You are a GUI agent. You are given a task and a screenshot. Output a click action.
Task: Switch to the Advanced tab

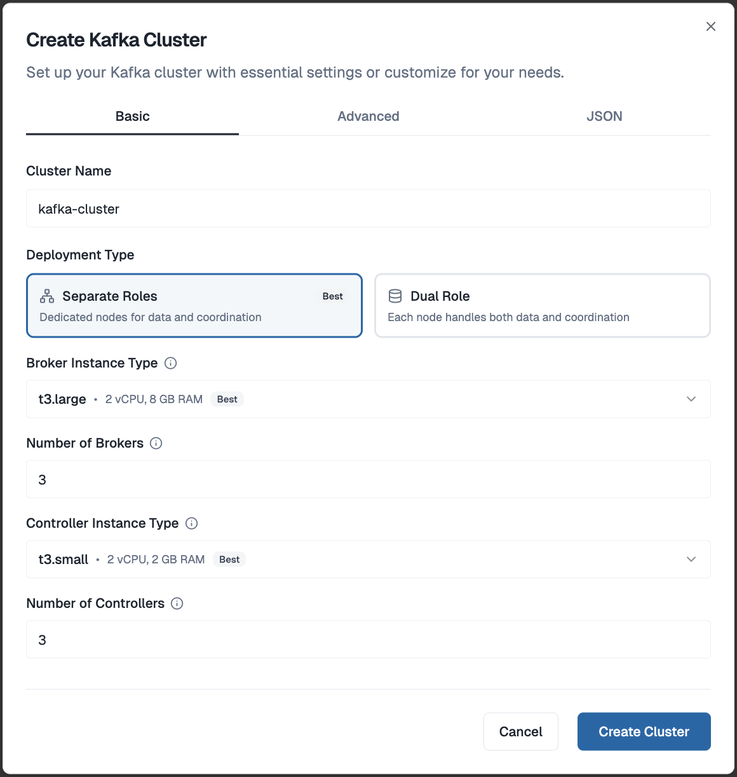click(x=368, y=116)
